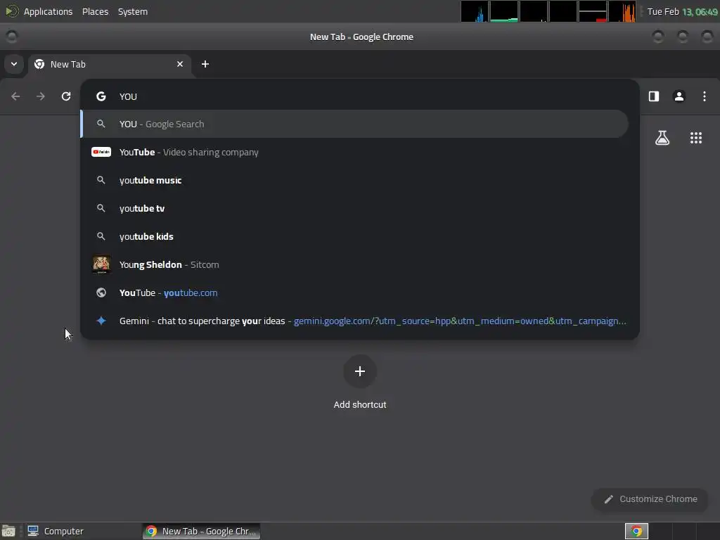Select the 'youtube tv' suggestion
This screenshot has width=720, height=540.
(354, 208)
